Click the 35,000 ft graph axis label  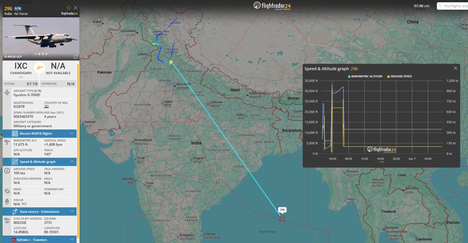point(311,80)
